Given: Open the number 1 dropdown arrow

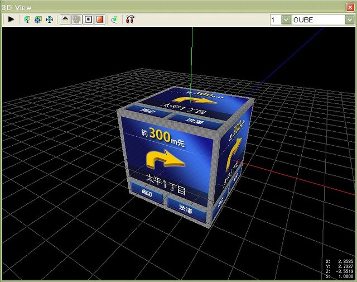Looking at the screenshot, I should coord(286,20).
